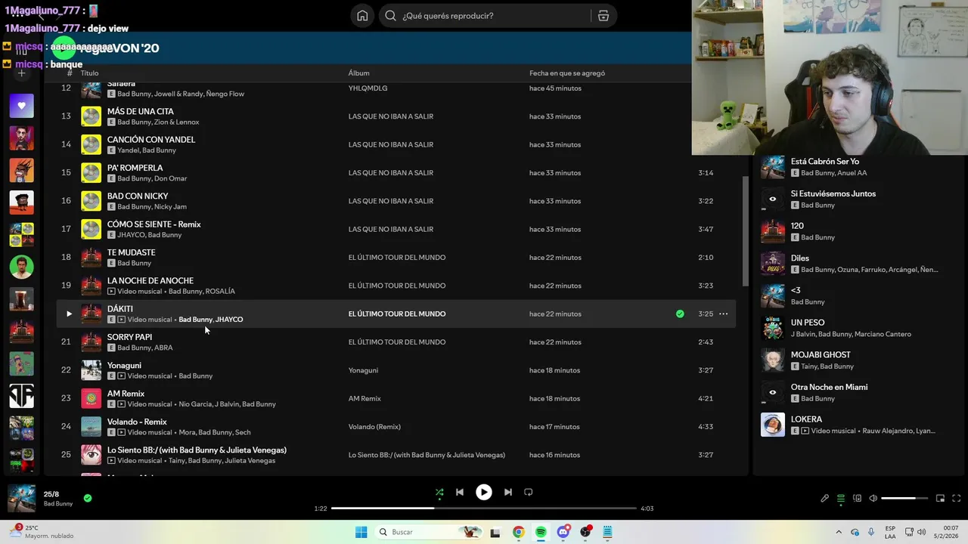Image resolution: width=968 pixels, height=544 pixels.
Task: Sort by 'Fecha en que se agregó' header
Action: (x=567, y=73)
